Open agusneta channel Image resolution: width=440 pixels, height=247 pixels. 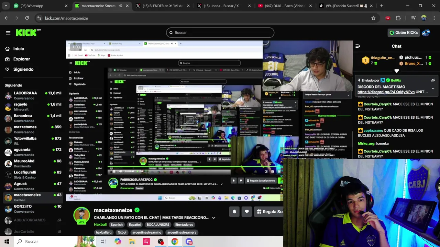(x=33, y=152)
